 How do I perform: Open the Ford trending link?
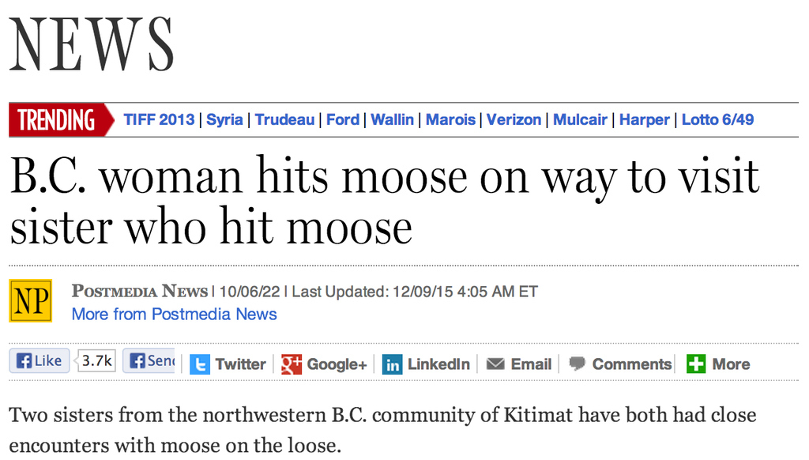343,120
